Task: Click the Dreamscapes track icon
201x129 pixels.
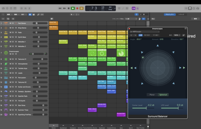Action: tap(6, 53)
